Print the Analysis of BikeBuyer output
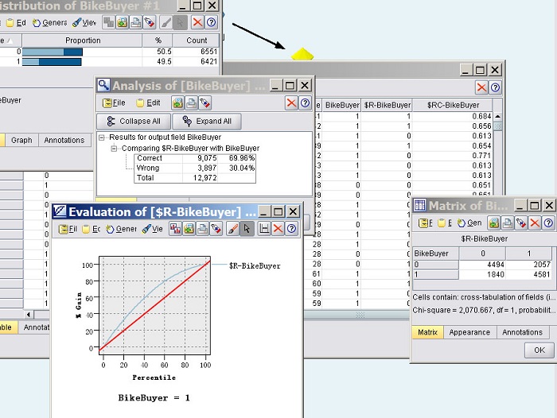The height and width of the screenshot is (418, 557). click(x=191, y=103)
